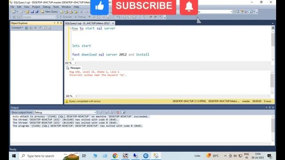Click the New Query button
The height and width of the screenshot is (160, 285).
click(x=49, y=12)
